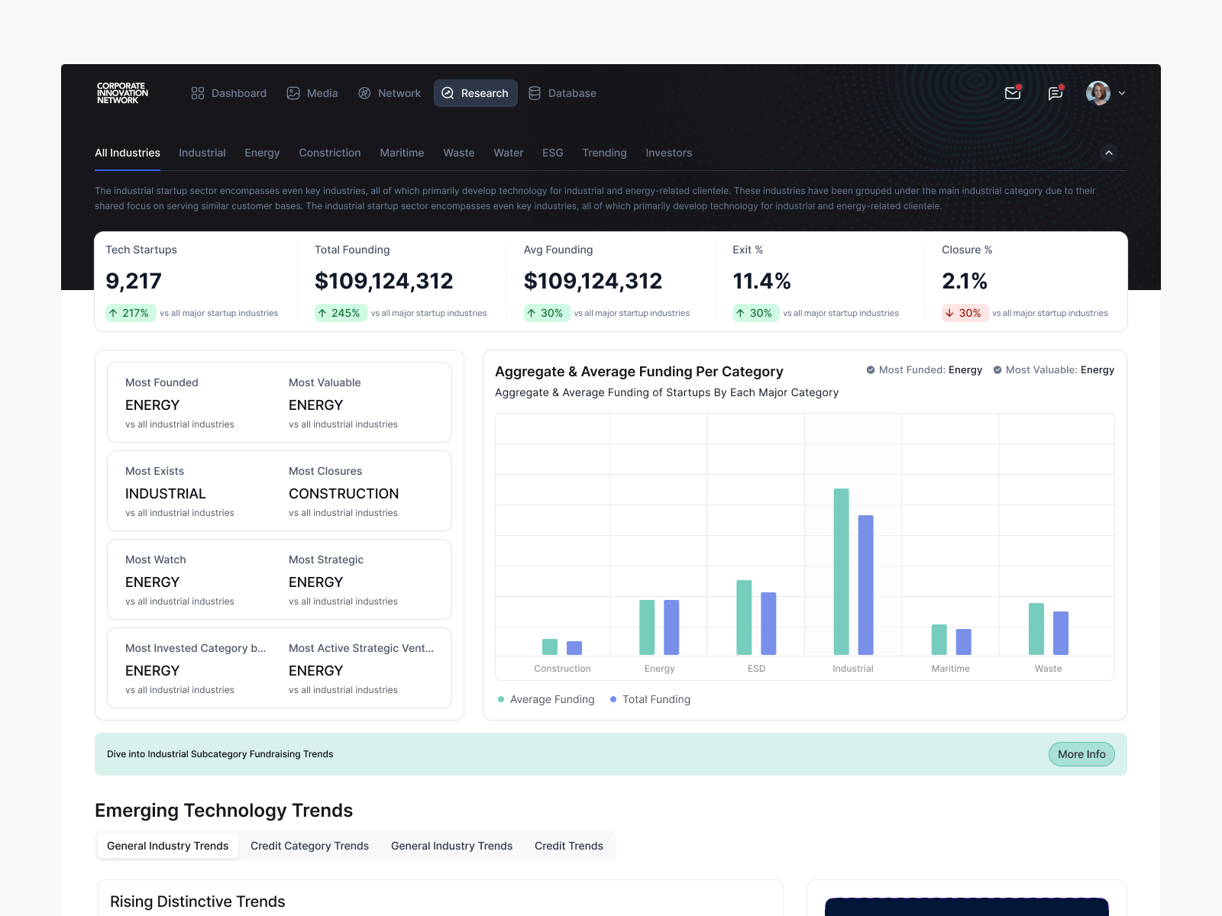The height and width of the screenshot is (916, 1222).
Task: Click the Research magnifier icon
Action: pyautogui.click(x=448, y=93)
